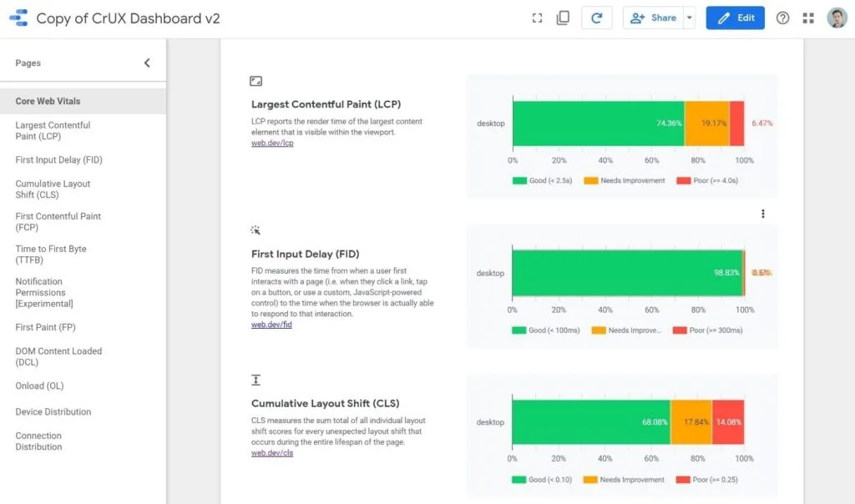The width and height of the screenshot is (855, 504).
Task: Click the copy report icon in the toolbar
Action: click(563, 17)
